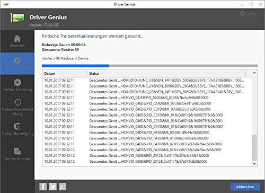Click scrollbar down arrow in log list

pyautogui.click(x=254, y=164)
